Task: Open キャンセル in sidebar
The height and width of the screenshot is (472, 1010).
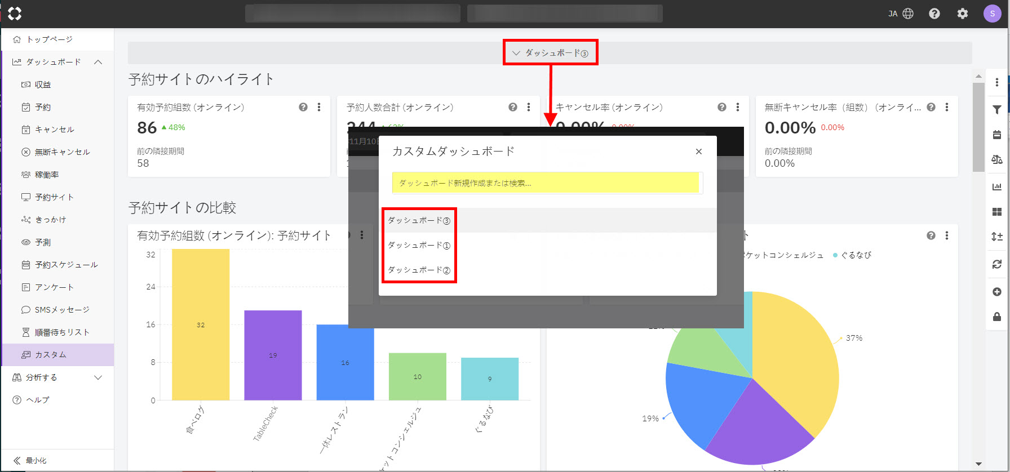Action: coord(57,130)
